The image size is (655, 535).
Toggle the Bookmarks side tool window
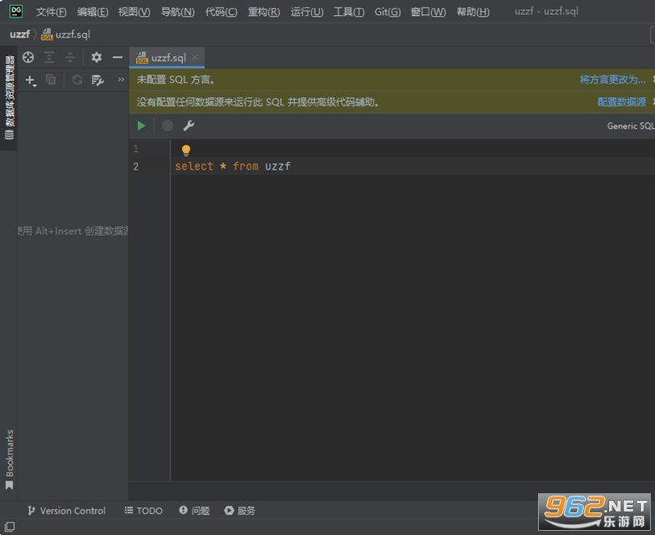[9, 460]
